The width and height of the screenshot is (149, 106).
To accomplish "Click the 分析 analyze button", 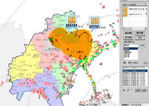I will (142, 46).
